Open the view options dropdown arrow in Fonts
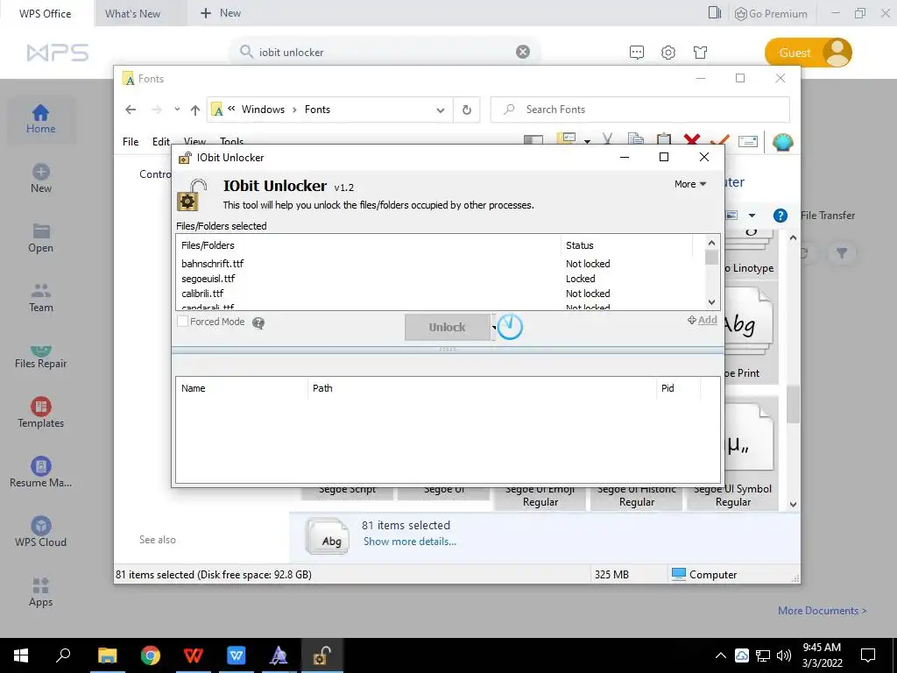This screenshot has height=673, width=897. [752, 216]
